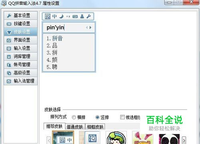
Task: Click the checkmark icon beside 输入法管理
Action: tap(9, 81)
